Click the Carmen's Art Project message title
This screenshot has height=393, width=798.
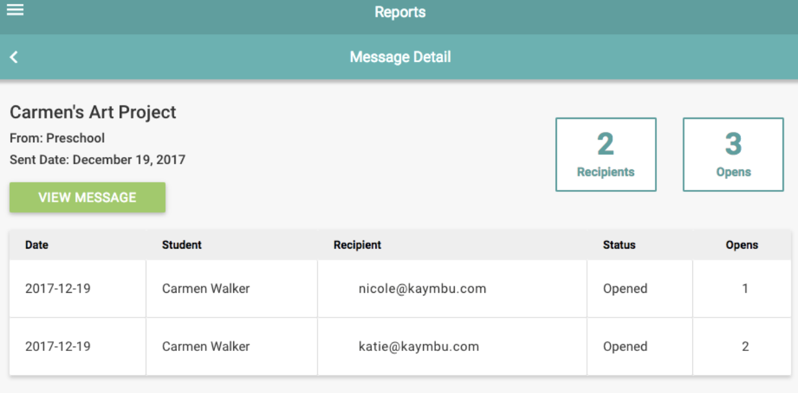(x=93, y=112)
